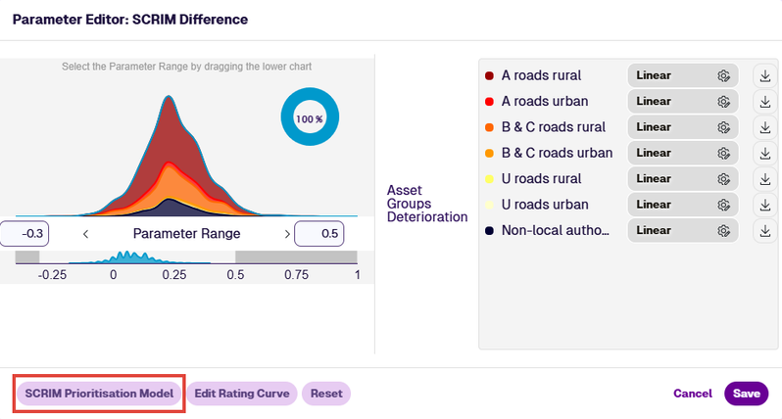Viewport: 782px width, 419px height.
Task: Shift parameter range right with chevron
Action: tap(287, 234)
